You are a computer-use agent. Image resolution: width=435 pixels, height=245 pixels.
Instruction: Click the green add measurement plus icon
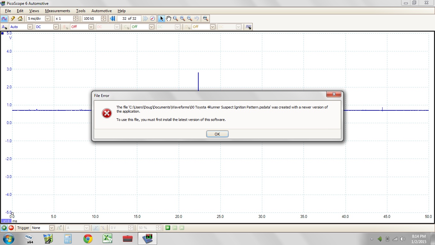pyautogui.click(x=168, y=228)
